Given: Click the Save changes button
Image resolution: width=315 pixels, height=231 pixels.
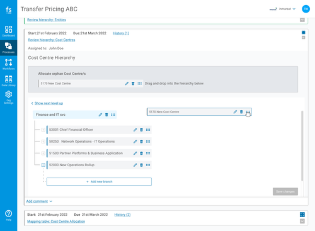Looking at the screenshot, I should point(285,191).
